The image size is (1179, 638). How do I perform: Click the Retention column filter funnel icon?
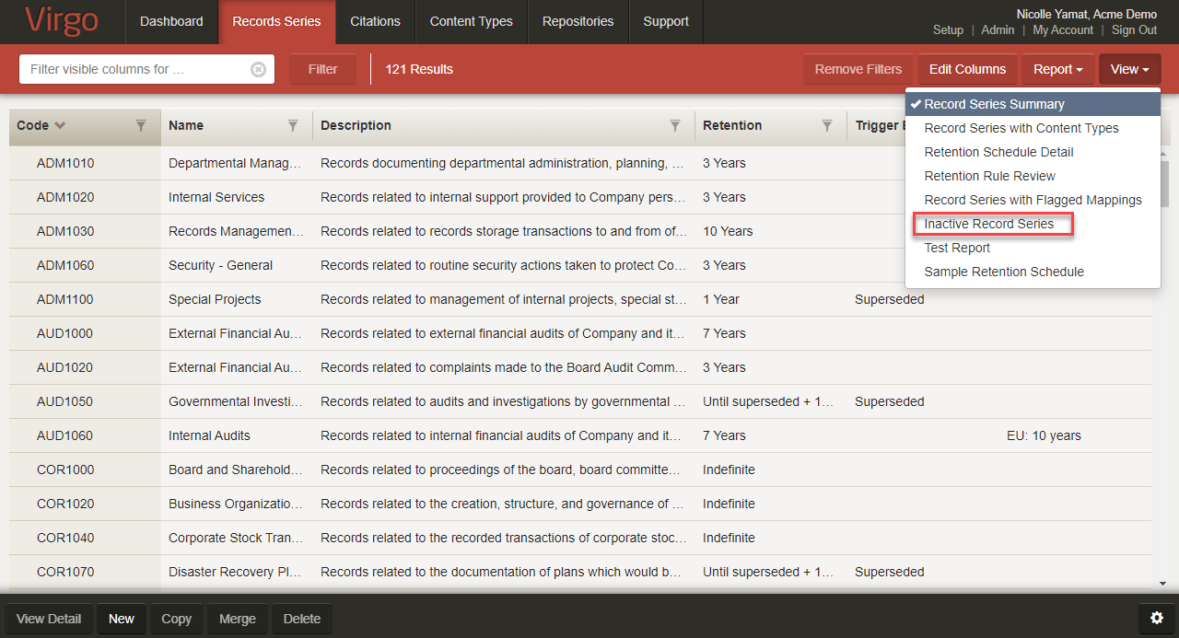tap(827, 126)
